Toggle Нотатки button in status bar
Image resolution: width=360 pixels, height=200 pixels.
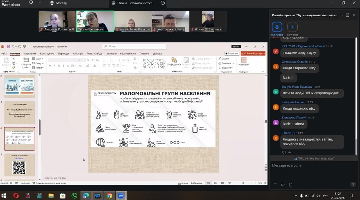(x=183, y=183)
